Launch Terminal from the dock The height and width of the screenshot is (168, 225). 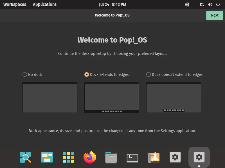coord(132,158)
